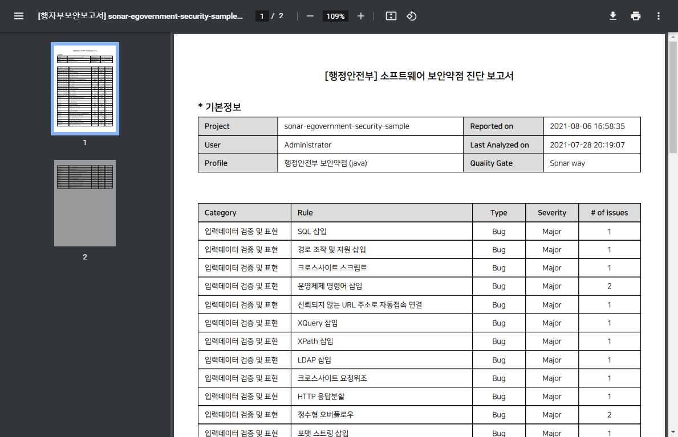Click the '포맷 스트링 삽입' rule cell

pos(381,431)
